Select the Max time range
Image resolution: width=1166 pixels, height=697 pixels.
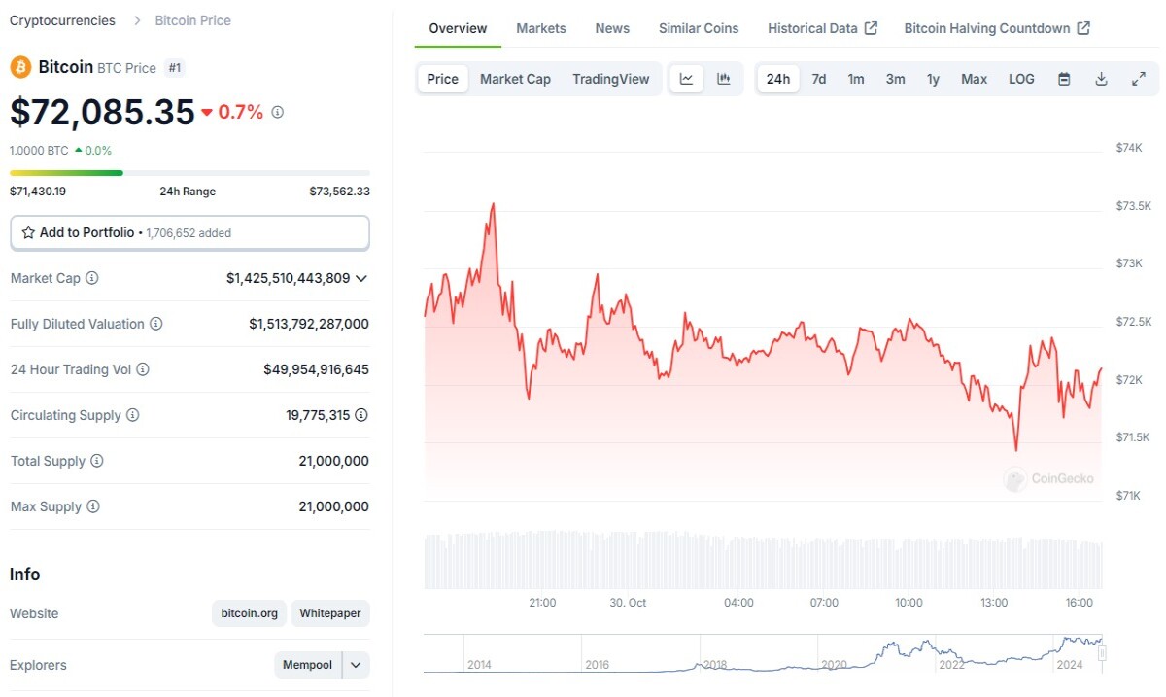point(974,79)
